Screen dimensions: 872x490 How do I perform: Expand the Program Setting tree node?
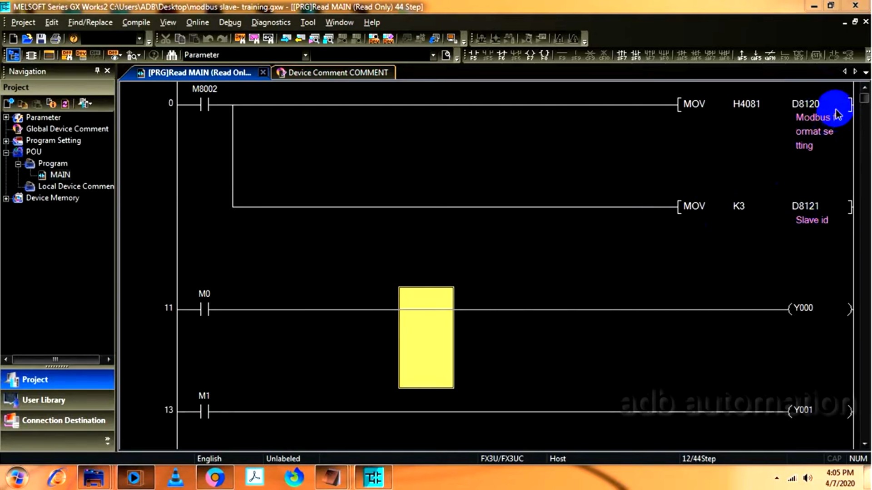tap(6, 141)
